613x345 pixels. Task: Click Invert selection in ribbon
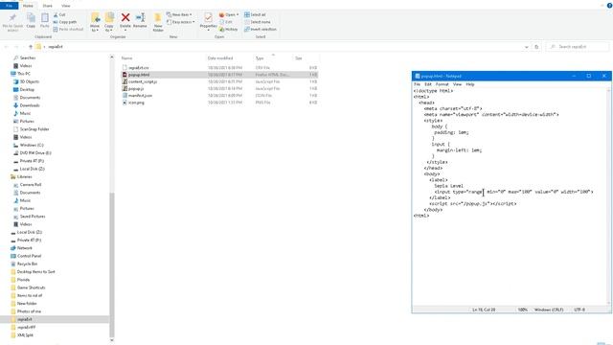261,30
